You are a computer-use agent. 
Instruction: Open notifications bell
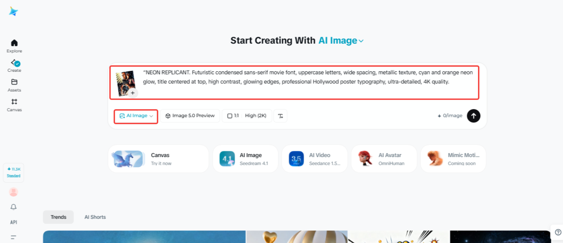14,207
